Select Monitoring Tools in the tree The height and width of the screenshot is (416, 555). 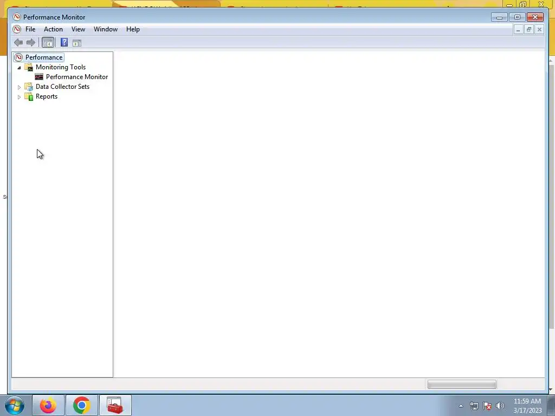click(61, 67)
